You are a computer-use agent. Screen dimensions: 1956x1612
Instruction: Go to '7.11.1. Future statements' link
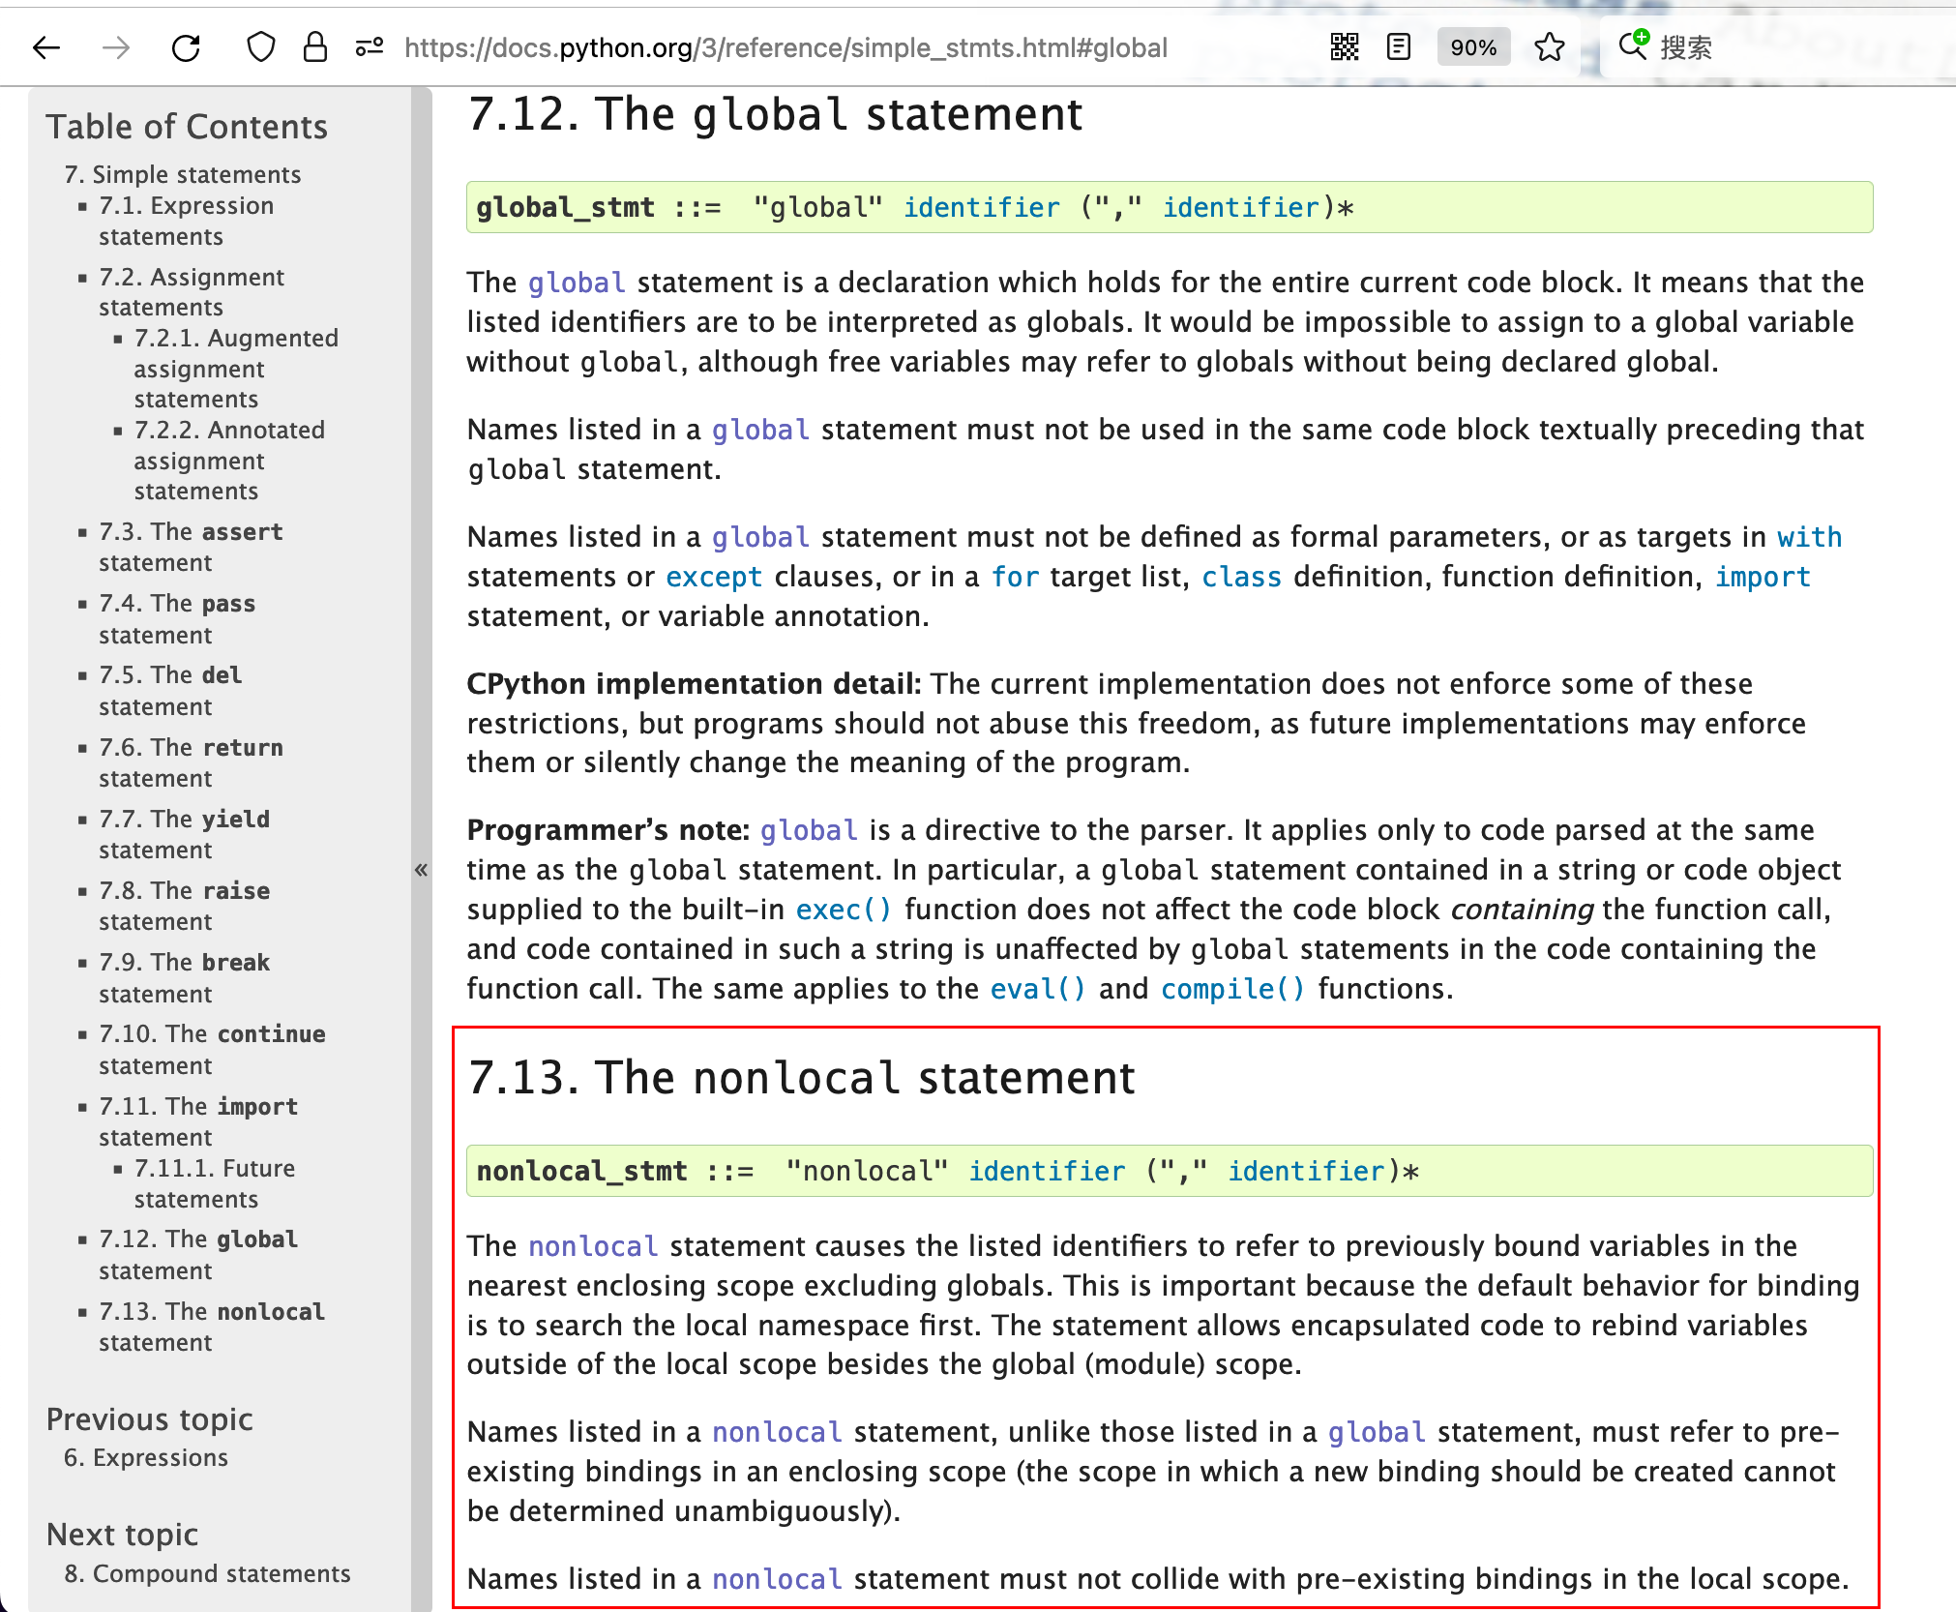click(215, 1183)
